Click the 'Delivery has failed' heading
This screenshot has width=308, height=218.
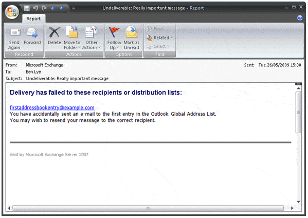click(96, 93)
